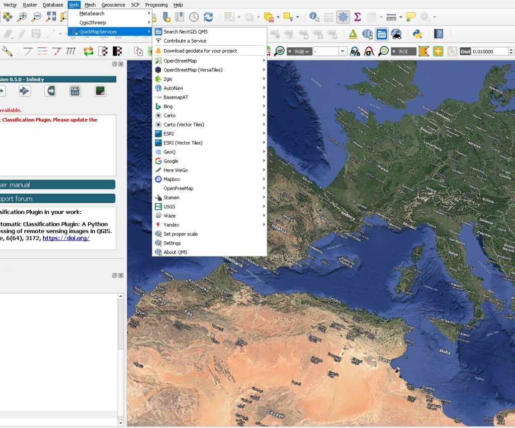Screen dimensions: 515x428
Task: Click the Map Tips speech bubble icon
Action: click(410, 17)
